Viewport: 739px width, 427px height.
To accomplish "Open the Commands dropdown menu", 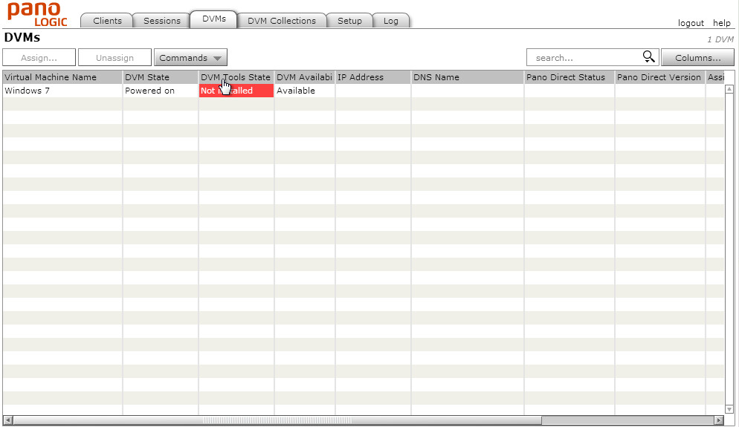I will (190, 57).
